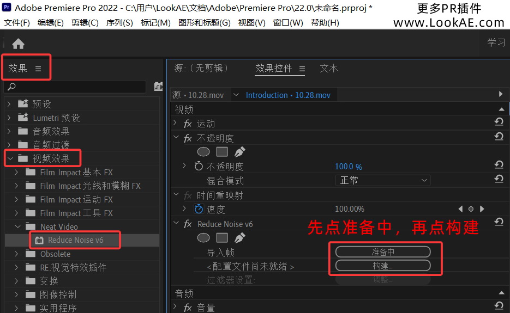Select the pen mask tool under 不透明度
This screenshot has height=313, width=510.
239,152
